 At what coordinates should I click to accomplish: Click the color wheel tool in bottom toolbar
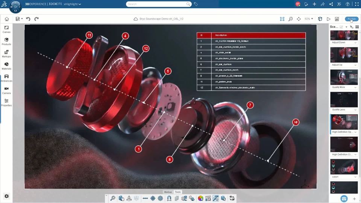[200, 198]
